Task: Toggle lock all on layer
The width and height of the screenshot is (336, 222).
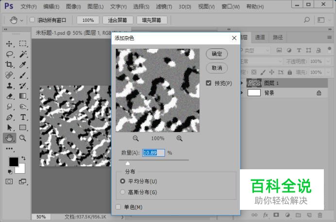Action: click(x=290, y=72)
